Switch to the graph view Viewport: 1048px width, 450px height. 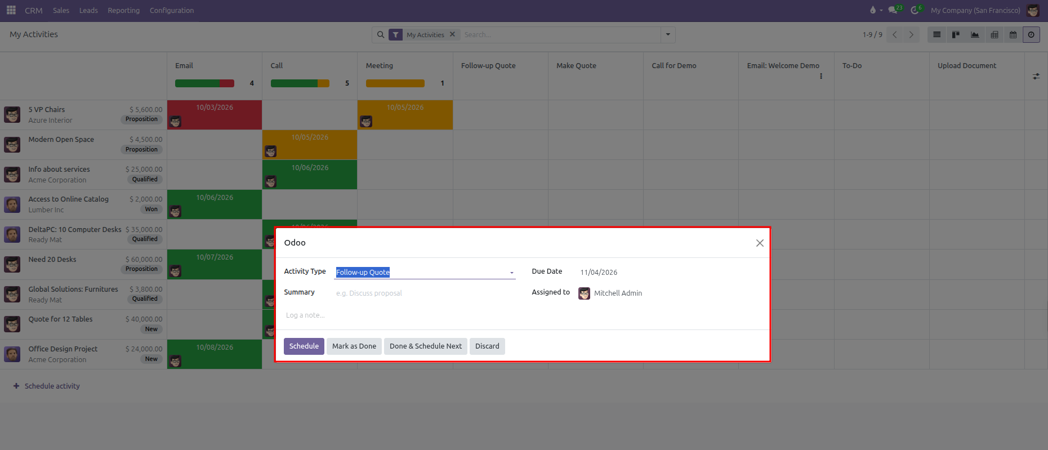[975, 35]
